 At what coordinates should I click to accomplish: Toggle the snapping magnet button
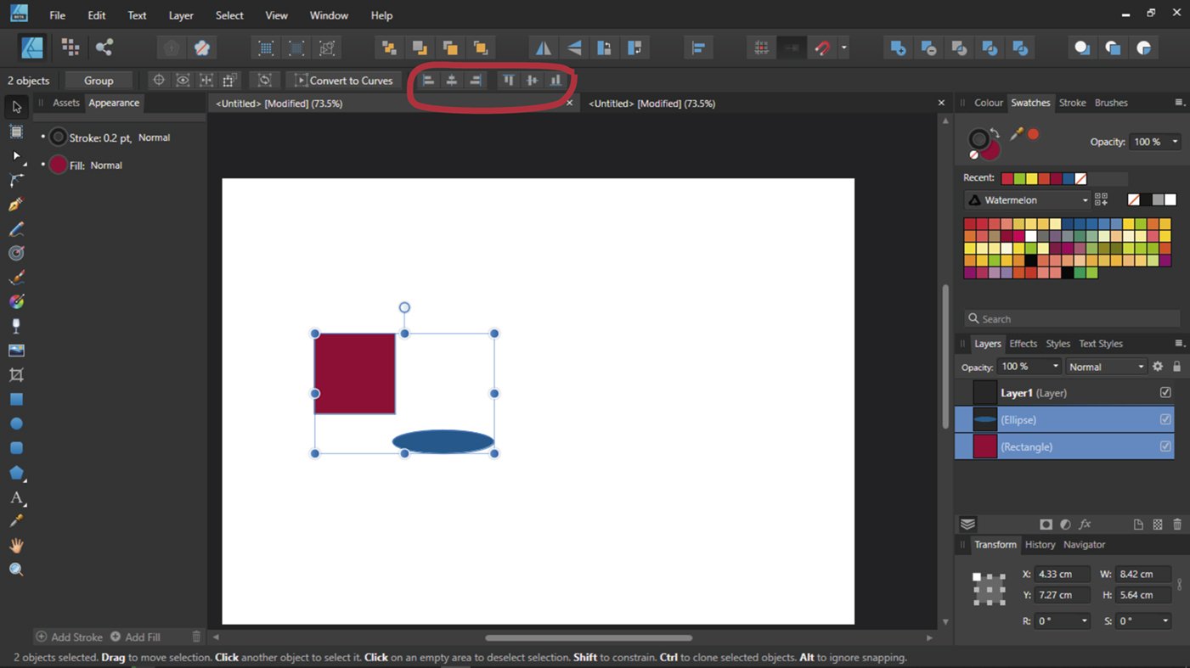[821, 48]
